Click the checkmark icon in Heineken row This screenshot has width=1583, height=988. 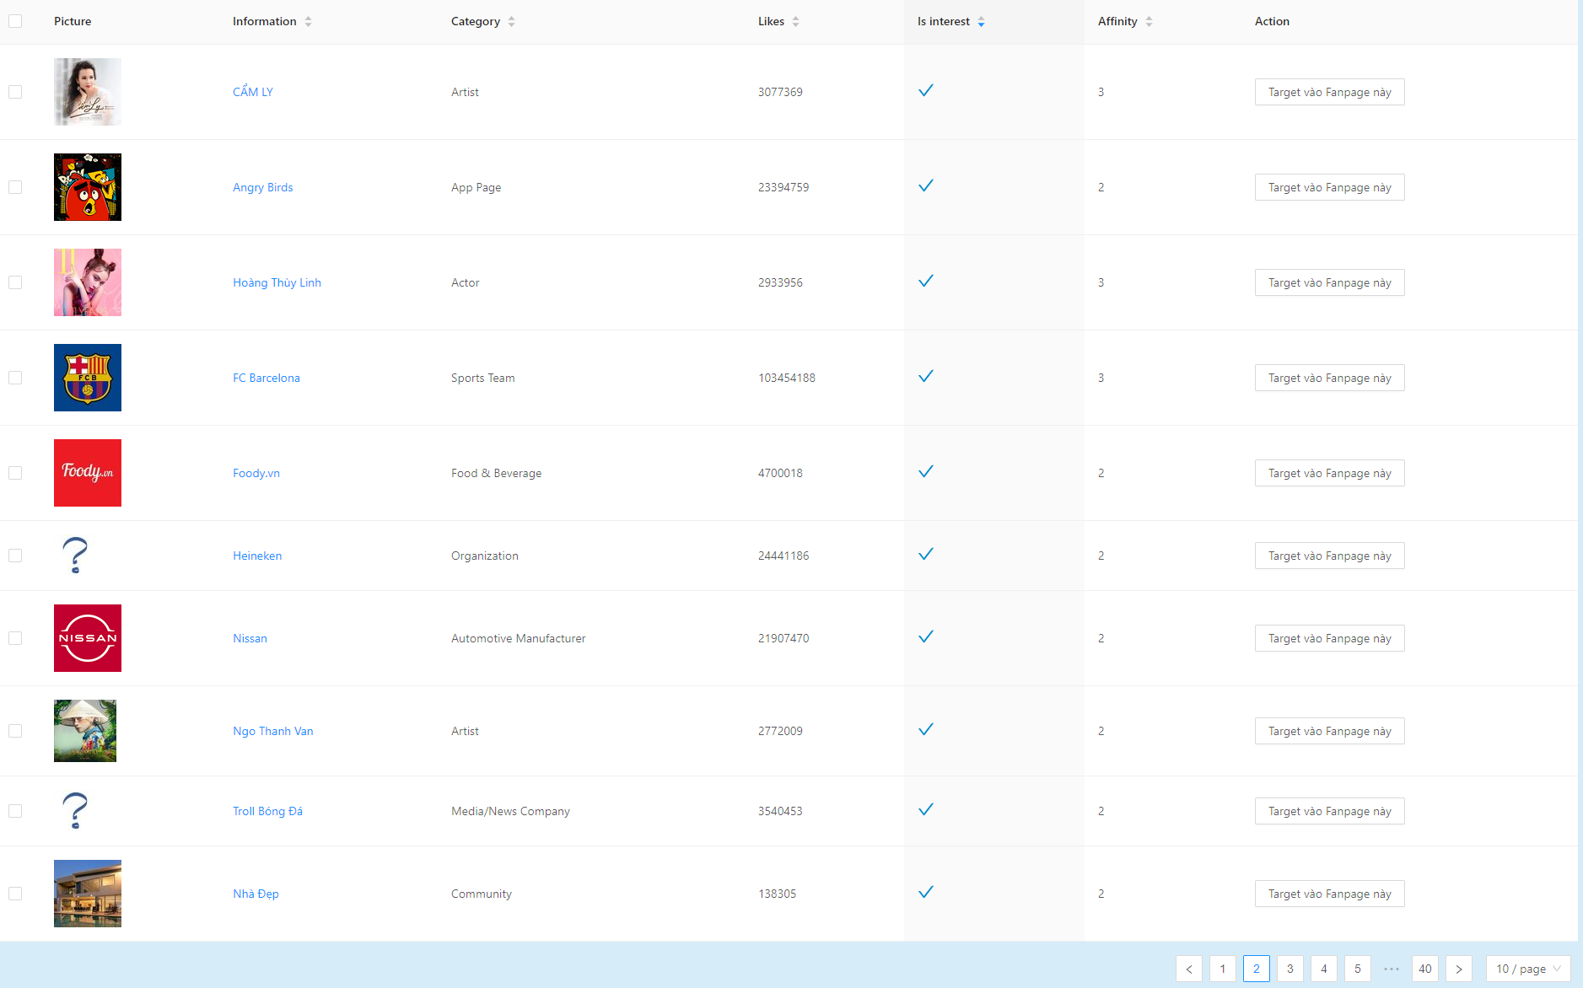click(x=926, y=555)
